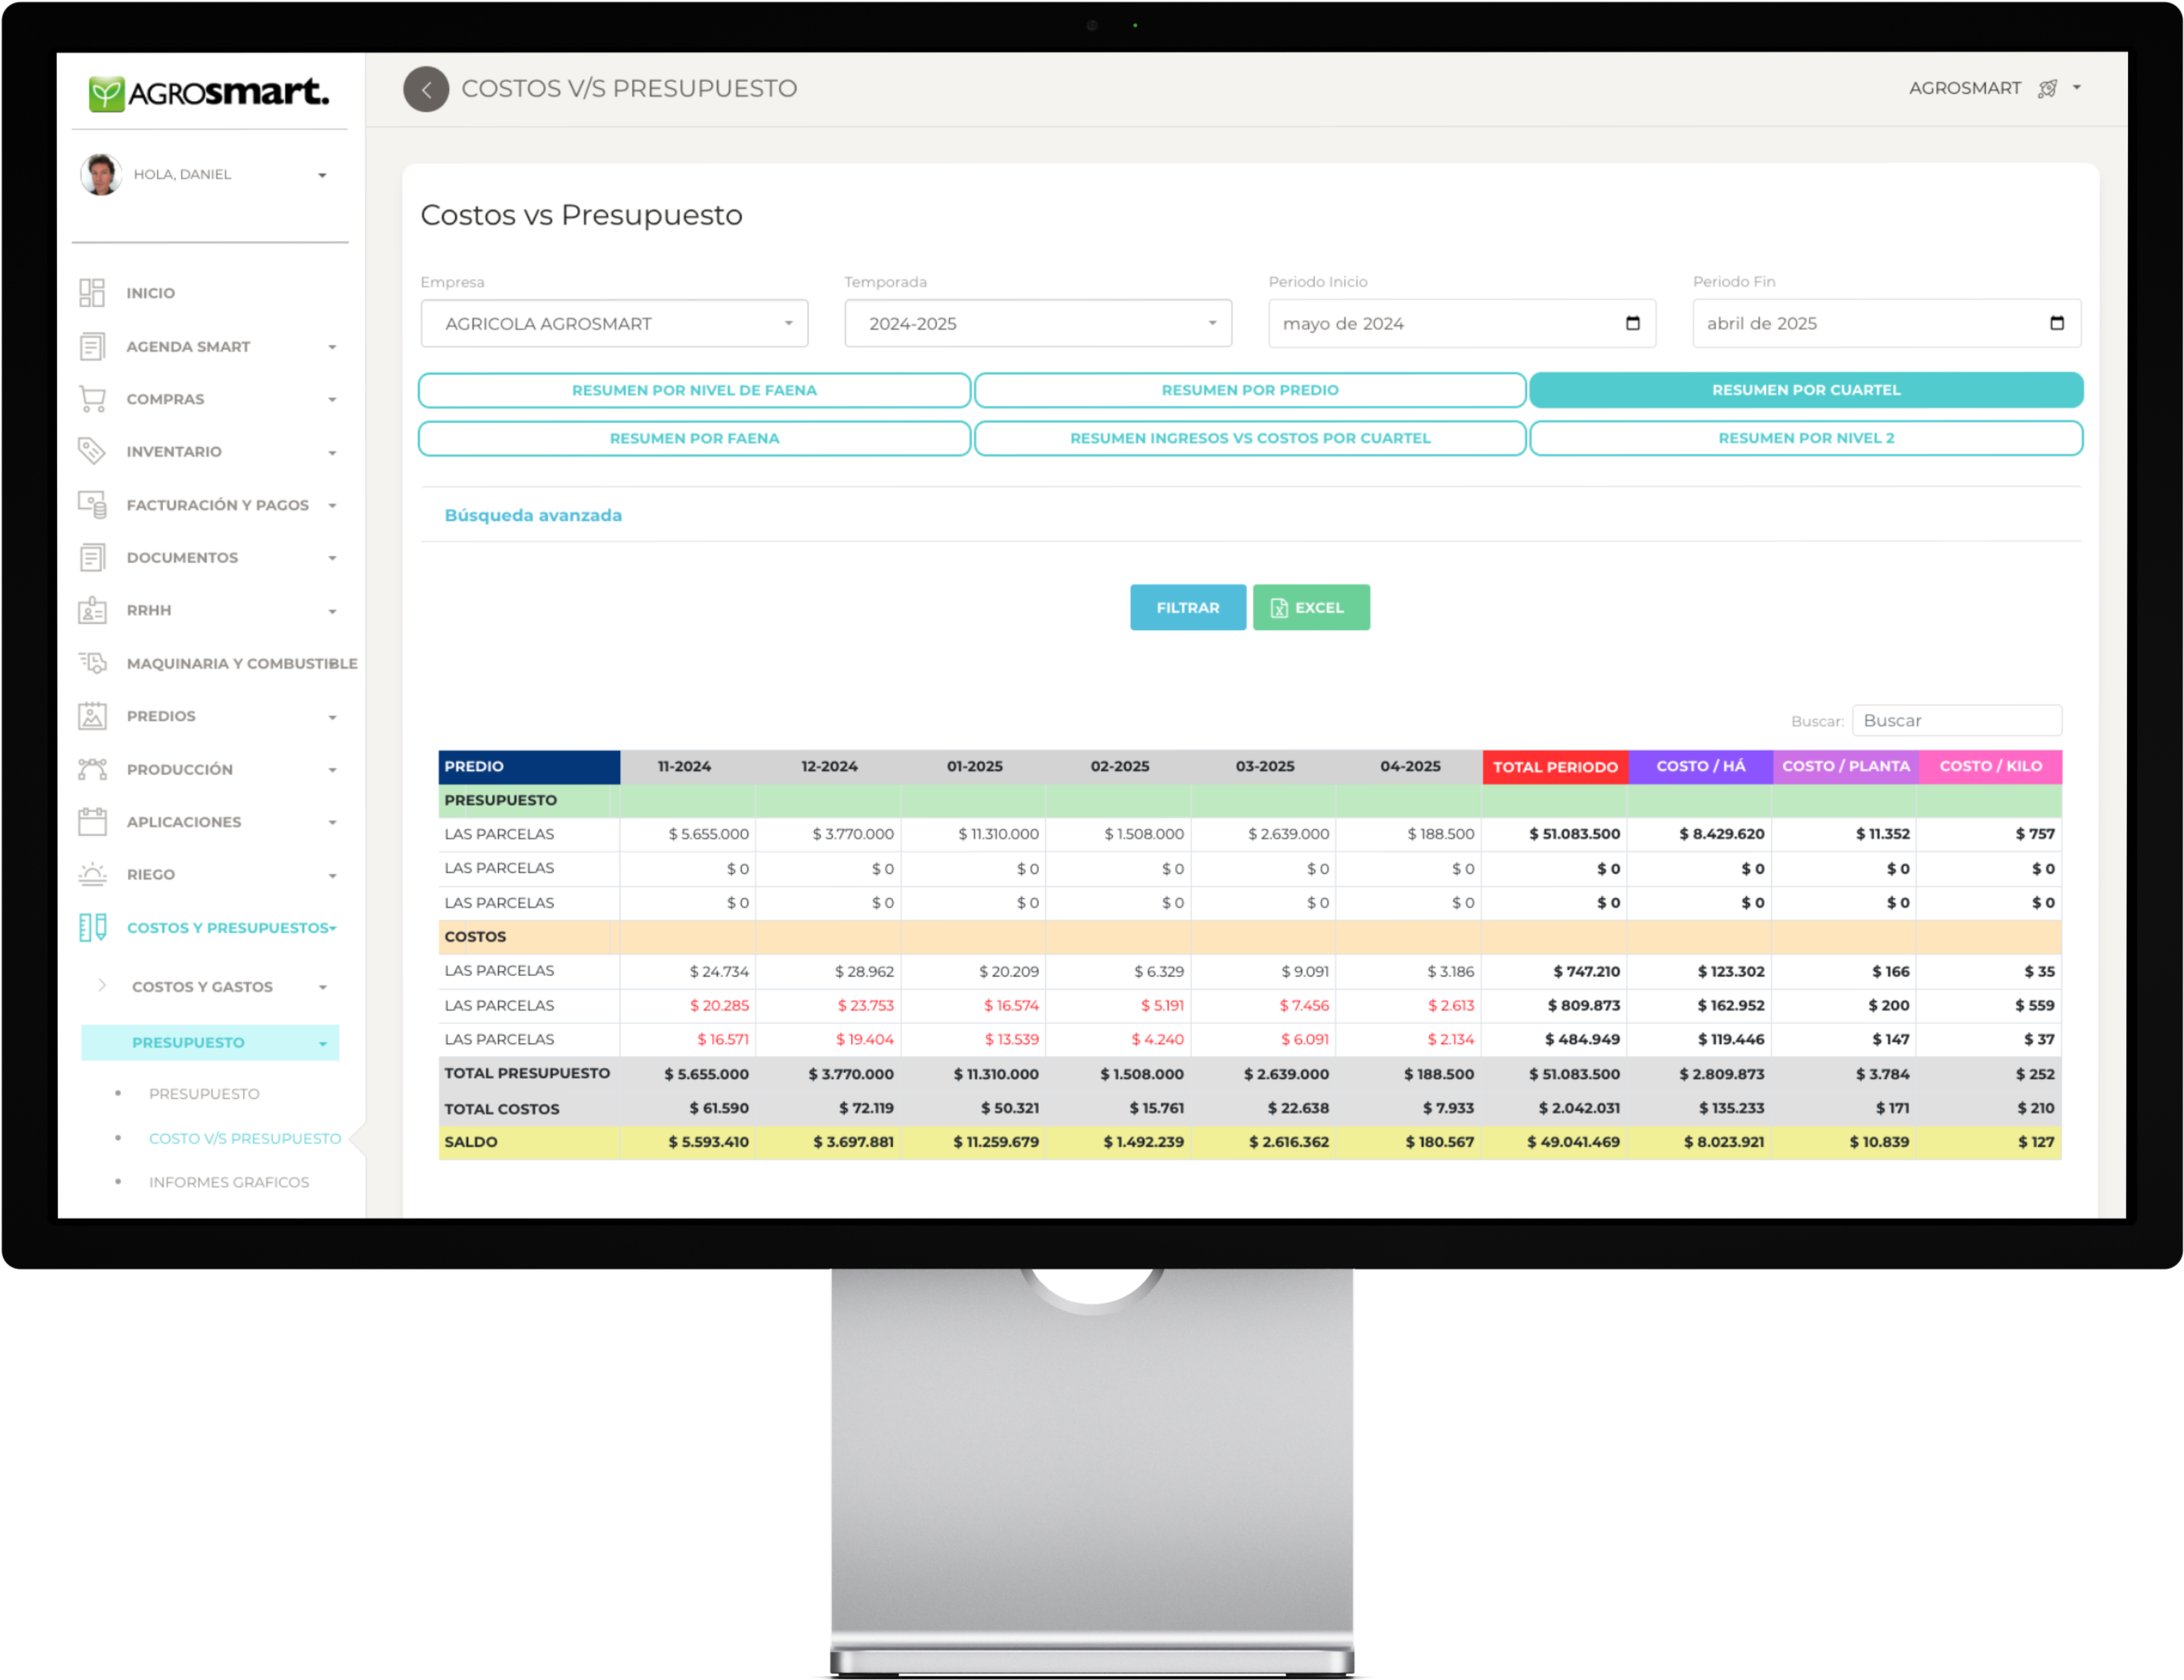The height and width of the screenshot is (1680, 2184).
Task: Click the RRHH ID badge icon
Action: click(x=92, y=610)
